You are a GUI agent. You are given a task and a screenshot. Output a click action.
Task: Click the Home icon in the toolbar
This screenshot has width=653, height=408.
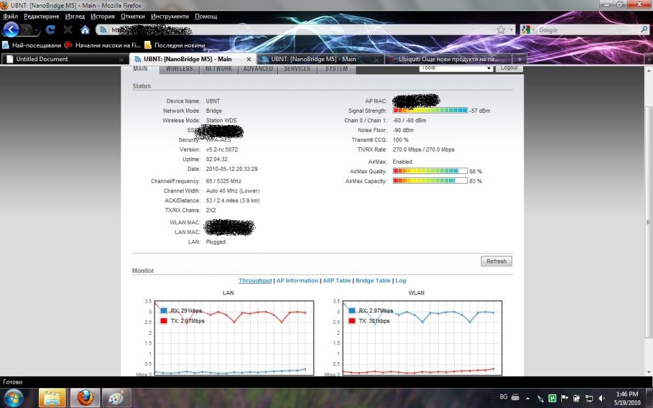85,30
